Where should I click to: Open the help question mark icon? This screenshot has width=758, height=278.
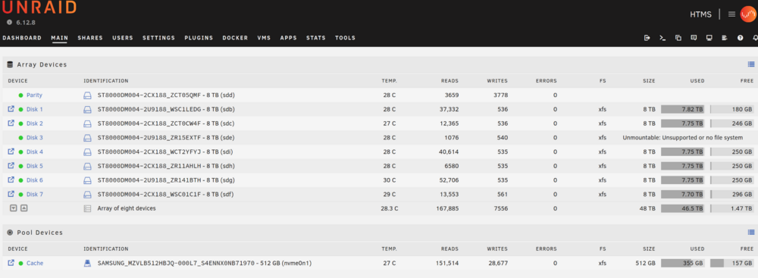click(740, 38)
